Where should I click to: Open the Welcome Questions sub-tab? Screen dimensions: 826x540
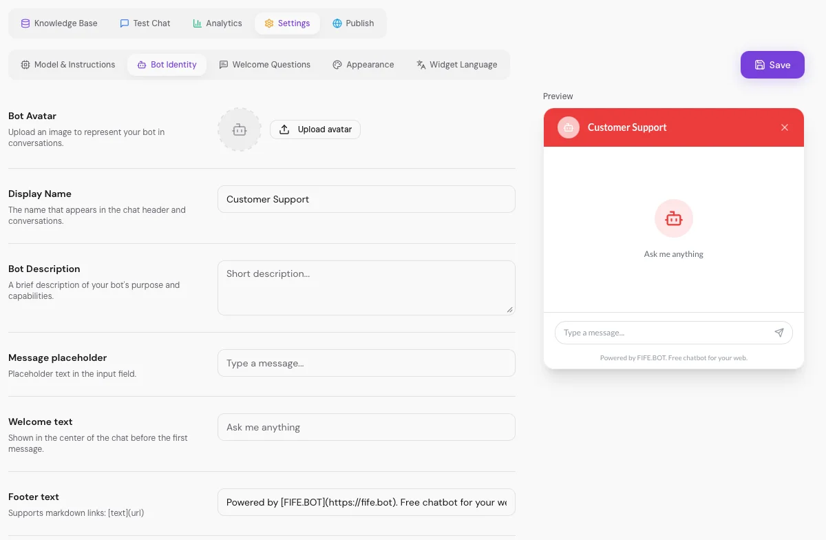(265, 65)
